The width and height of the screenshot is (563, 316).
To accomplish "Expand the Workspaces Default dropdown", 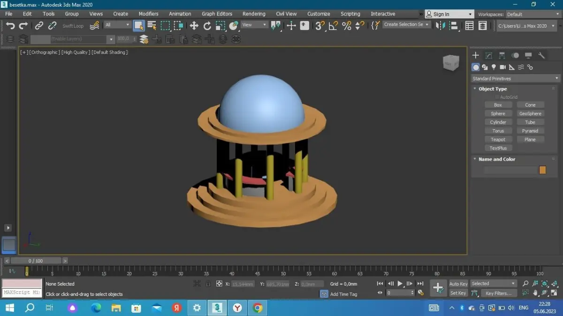I will click(x=533, y=15).
